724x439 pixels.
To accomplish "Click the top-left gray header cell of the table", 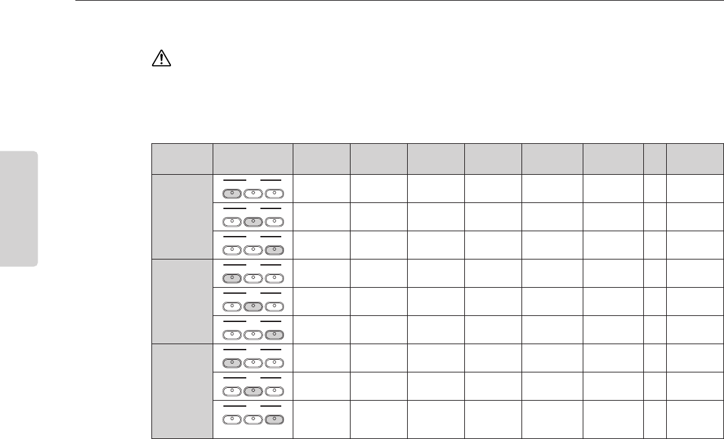I will pos(182,159).
